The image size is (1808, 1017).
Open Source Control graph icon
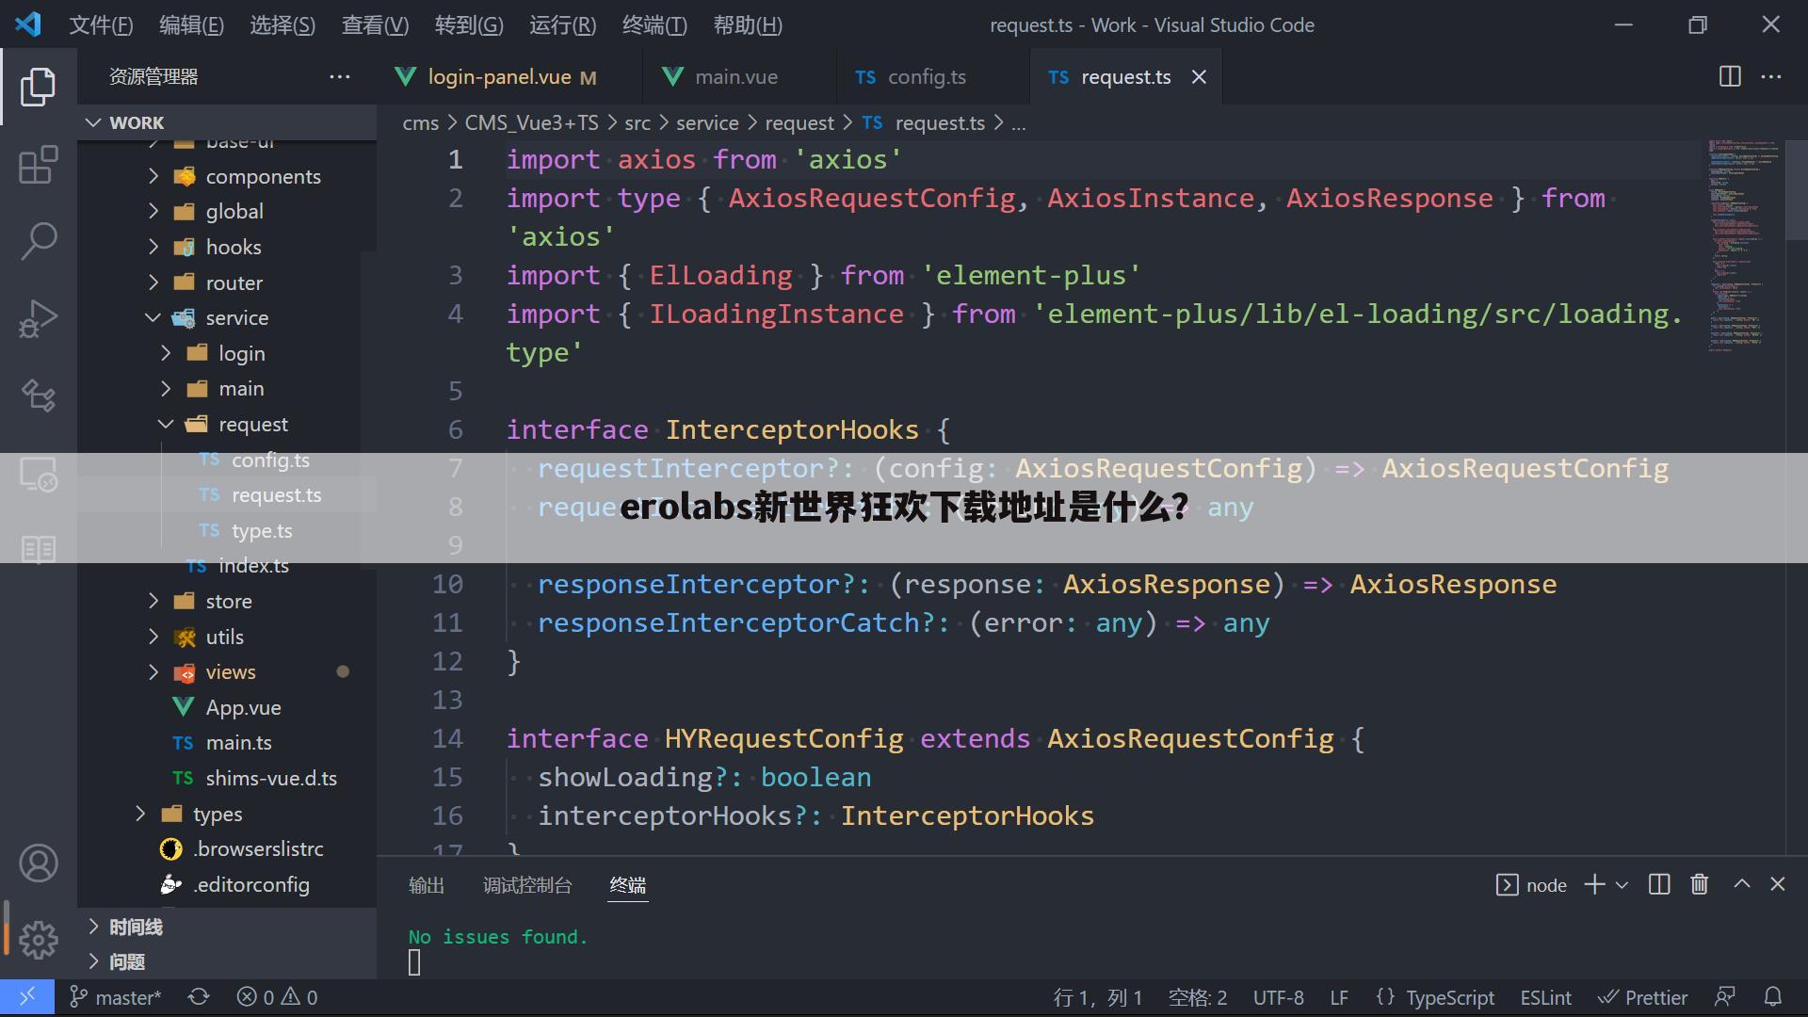click(38, 395)
